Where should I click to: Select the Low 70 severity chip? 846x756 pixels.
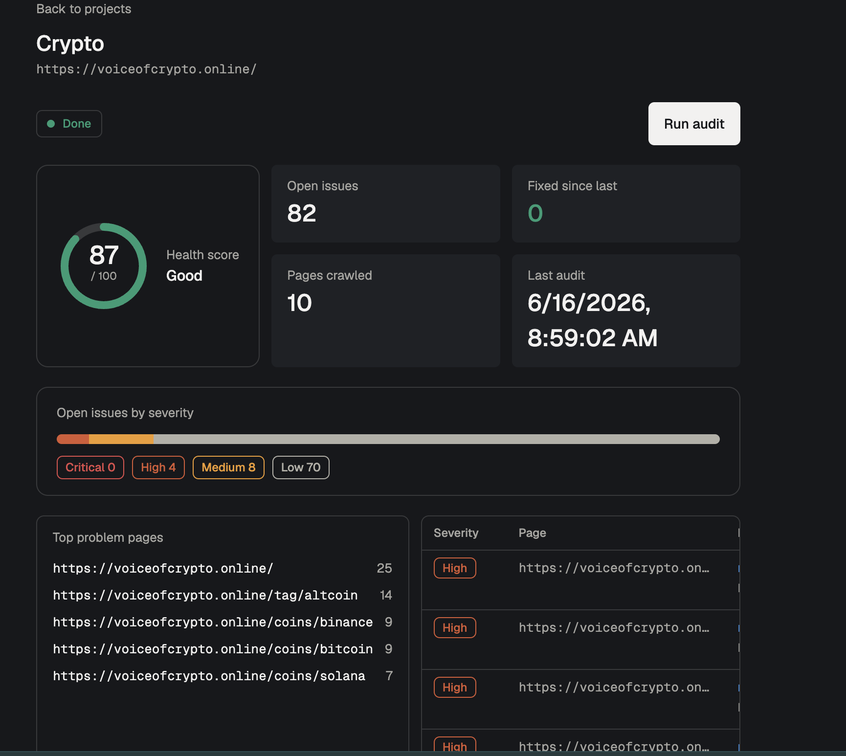pos(301,467)
